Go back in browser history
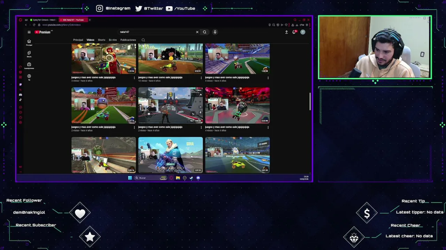Screen dimensions: 446x250 (25, 25)
